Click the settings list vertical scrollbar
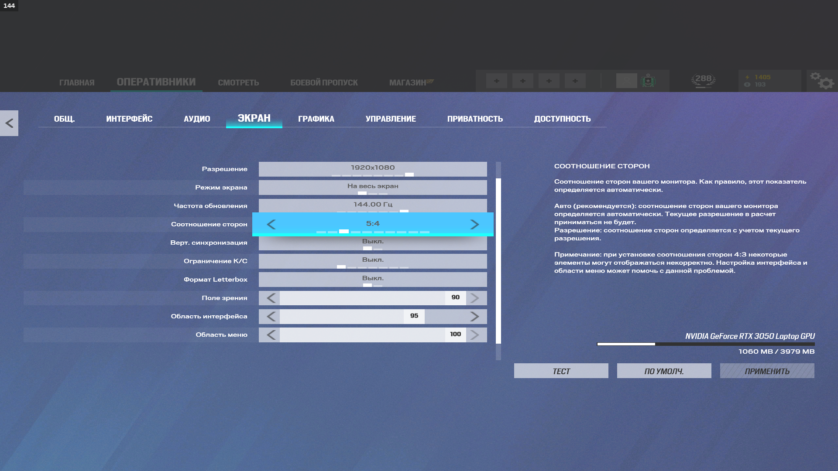This screenshot has height=471, width=838. (498, 261)
